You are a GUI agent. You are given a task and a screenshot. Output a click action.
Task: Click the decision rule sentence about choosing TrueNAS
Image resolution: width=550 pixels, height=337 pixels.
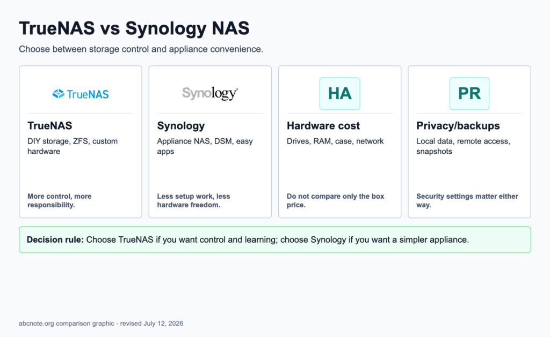[278, 239]
